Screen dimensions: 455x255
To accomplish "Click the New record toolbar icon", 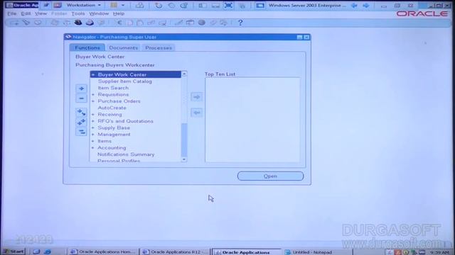I will (14, 23).
